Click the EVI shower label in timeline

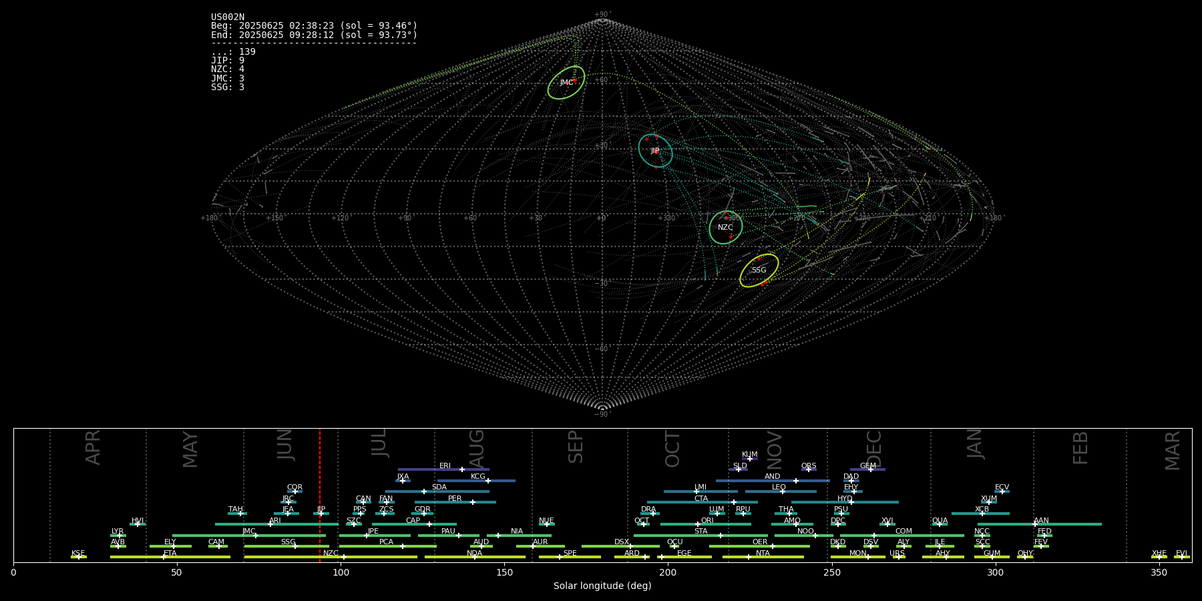1181,554
